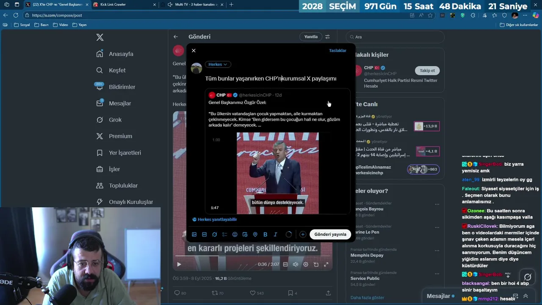542x305 pixels.
Task: Go to X home logo
Action: pos(100,37)
